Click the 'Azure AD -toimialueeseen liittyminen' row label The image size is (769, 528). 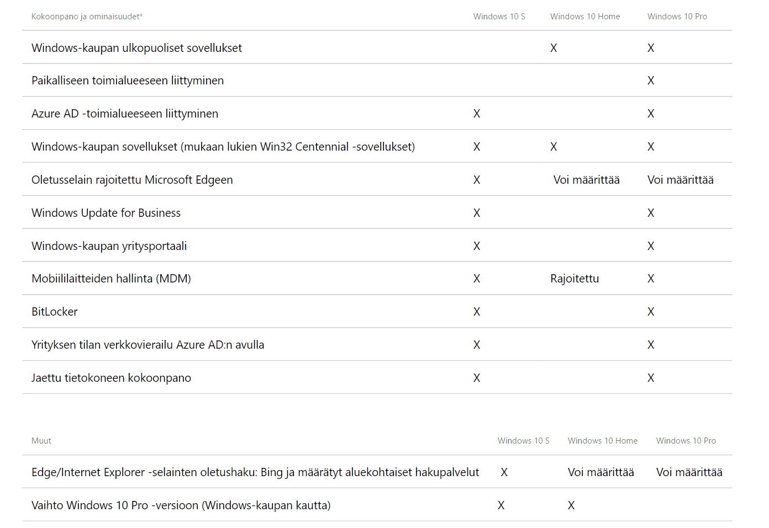pos(125,114)
